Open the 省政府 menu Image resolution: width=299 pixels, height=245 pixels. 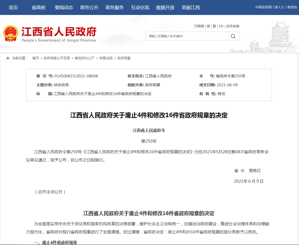[38, 7]
